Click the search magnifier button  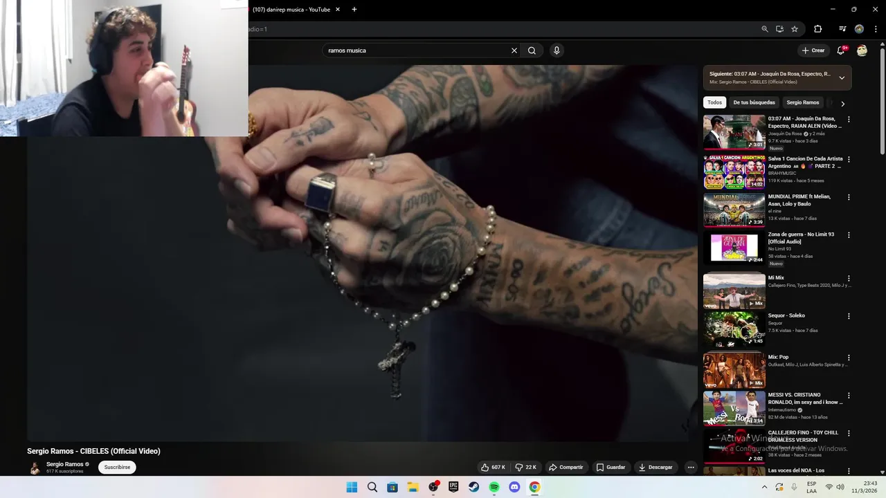point(532,50)
